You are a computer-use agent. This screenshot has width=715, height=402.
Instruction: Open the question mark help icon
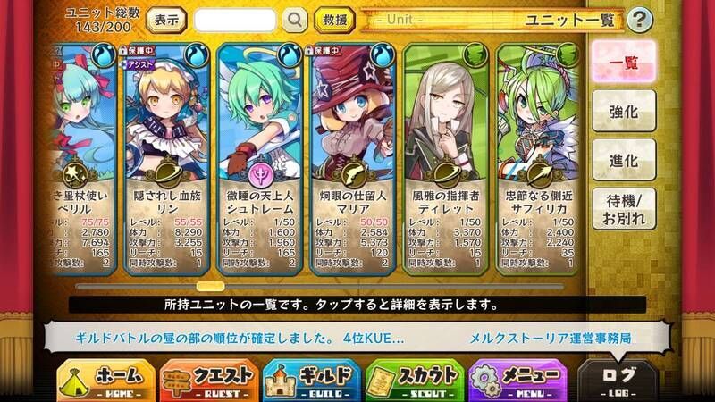[x=639, y=20]
